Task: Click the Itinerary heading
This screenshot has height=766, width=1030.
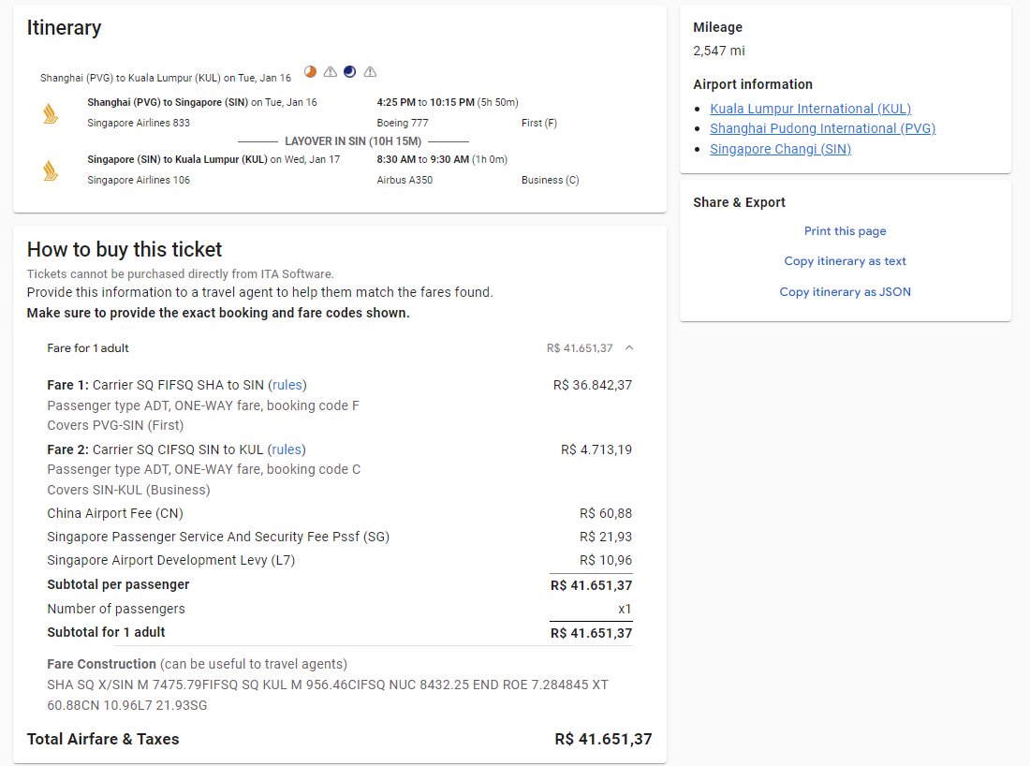Action: pyautogui.click(x=64, y=27)
